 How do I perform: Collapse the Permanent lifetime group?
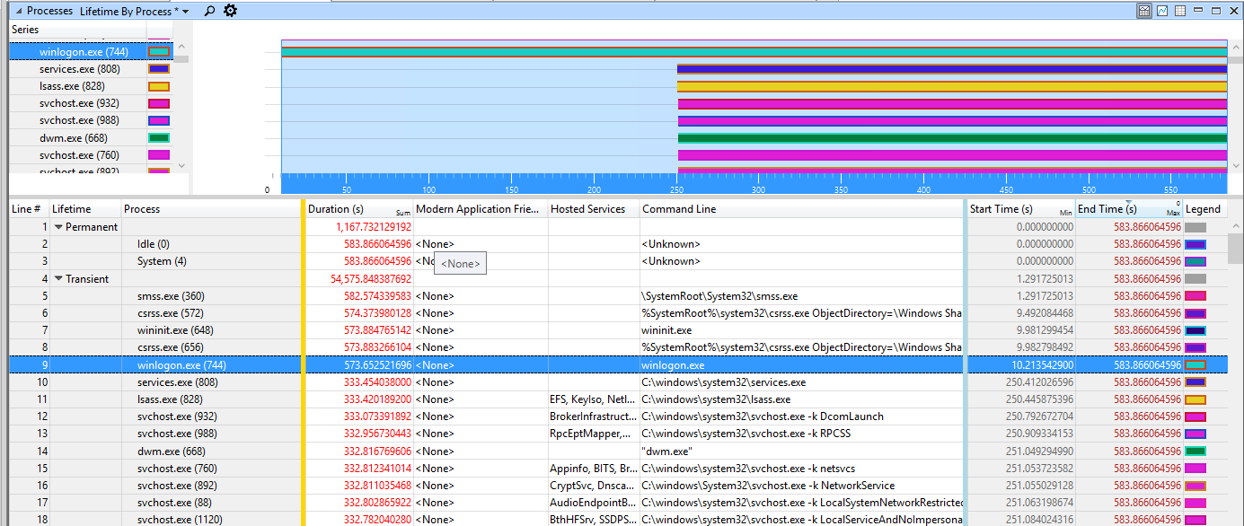click(x=58, y=227)
